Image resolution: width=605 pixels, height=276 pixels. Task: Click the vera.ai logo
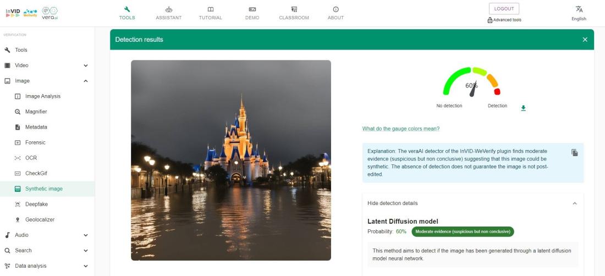(50, 13)
